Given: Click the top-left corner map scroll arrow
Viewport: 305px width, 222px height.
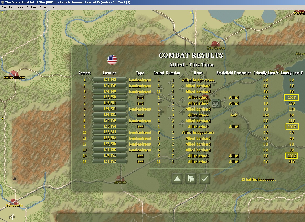Looking at the screenshot, I should pyautogui.click(x=2, y=12).
